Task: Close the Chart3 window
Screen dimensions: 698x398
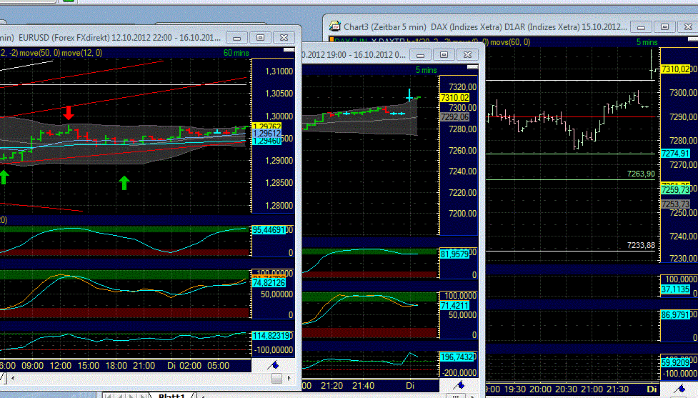Action: click(688, 27)
